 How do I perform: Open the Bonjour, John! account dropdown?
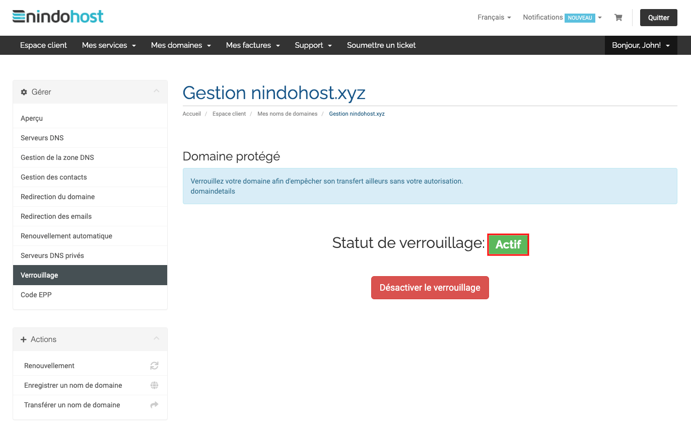click(x=641, y=45)
